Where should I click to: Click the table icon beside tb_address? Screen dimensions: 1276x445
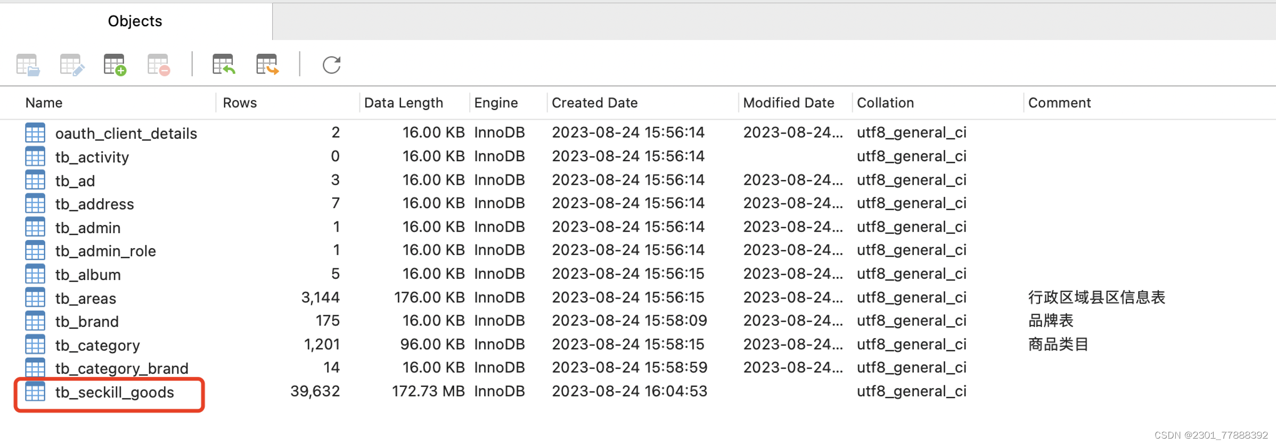pyautogui.click(x=35, y=203)
